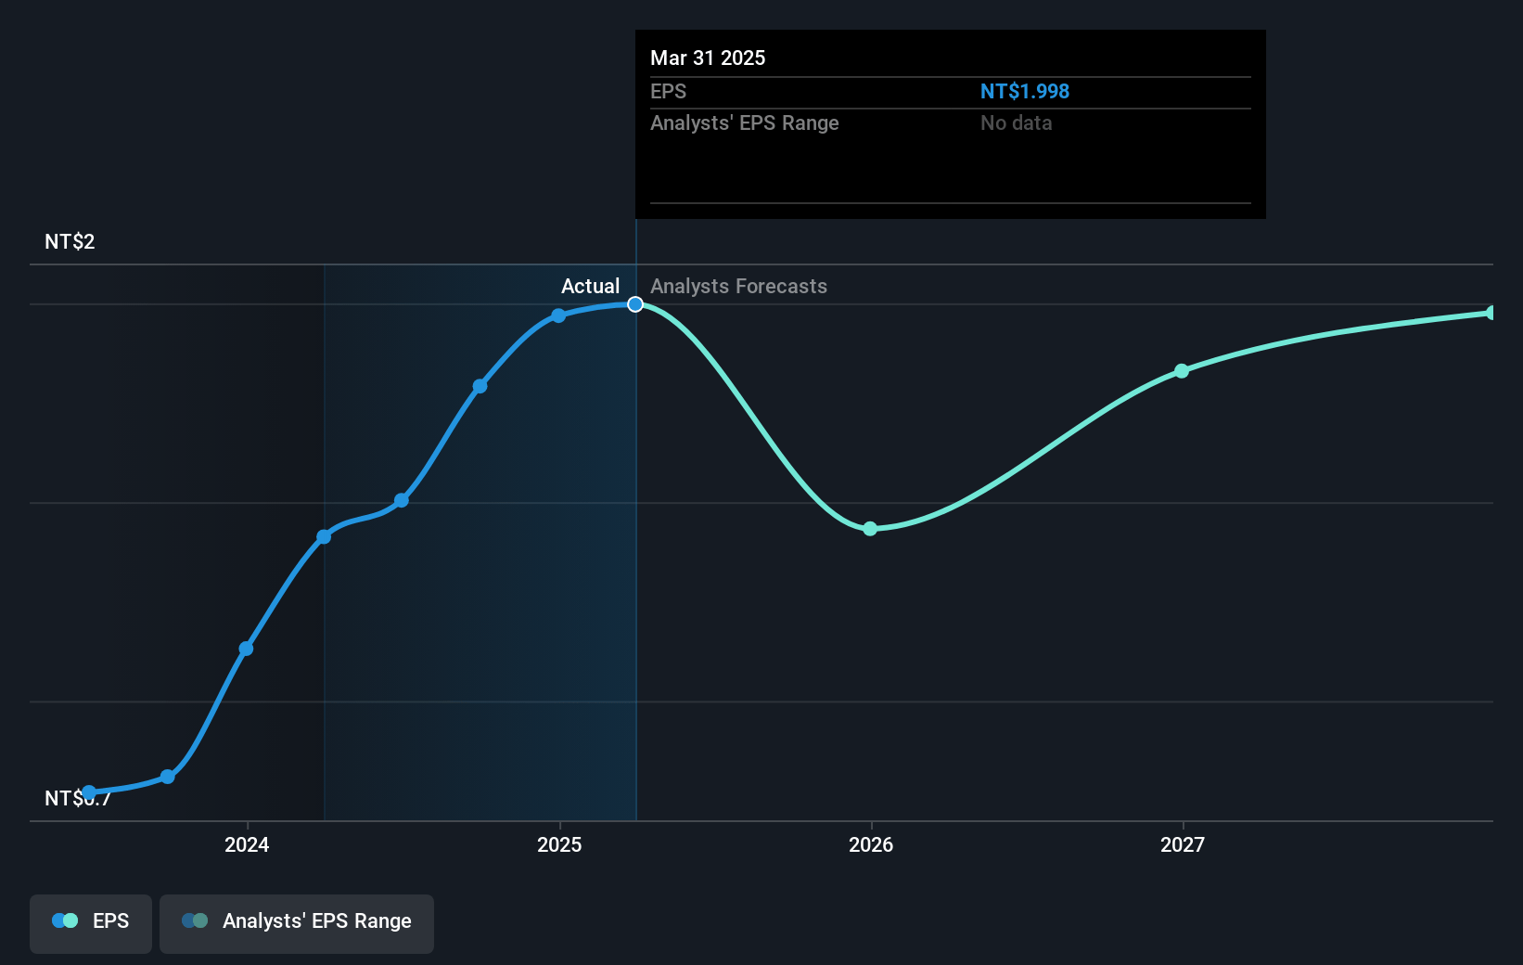Click the 2025 x-axis label
This screenshot has width=1523, height=965.
(559, 844)
